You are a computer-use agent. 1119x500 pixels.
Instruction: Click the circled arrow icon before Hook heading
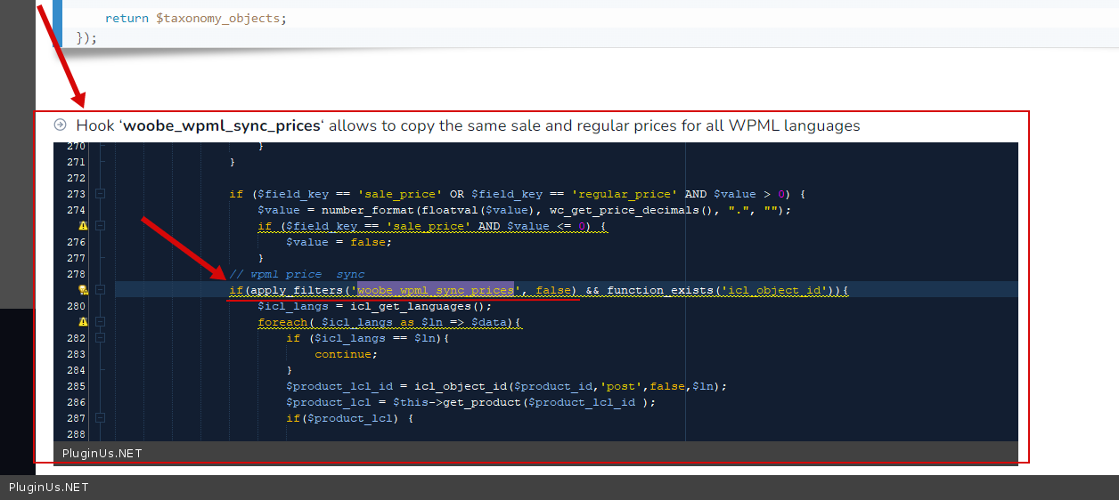tap(61, 125)
